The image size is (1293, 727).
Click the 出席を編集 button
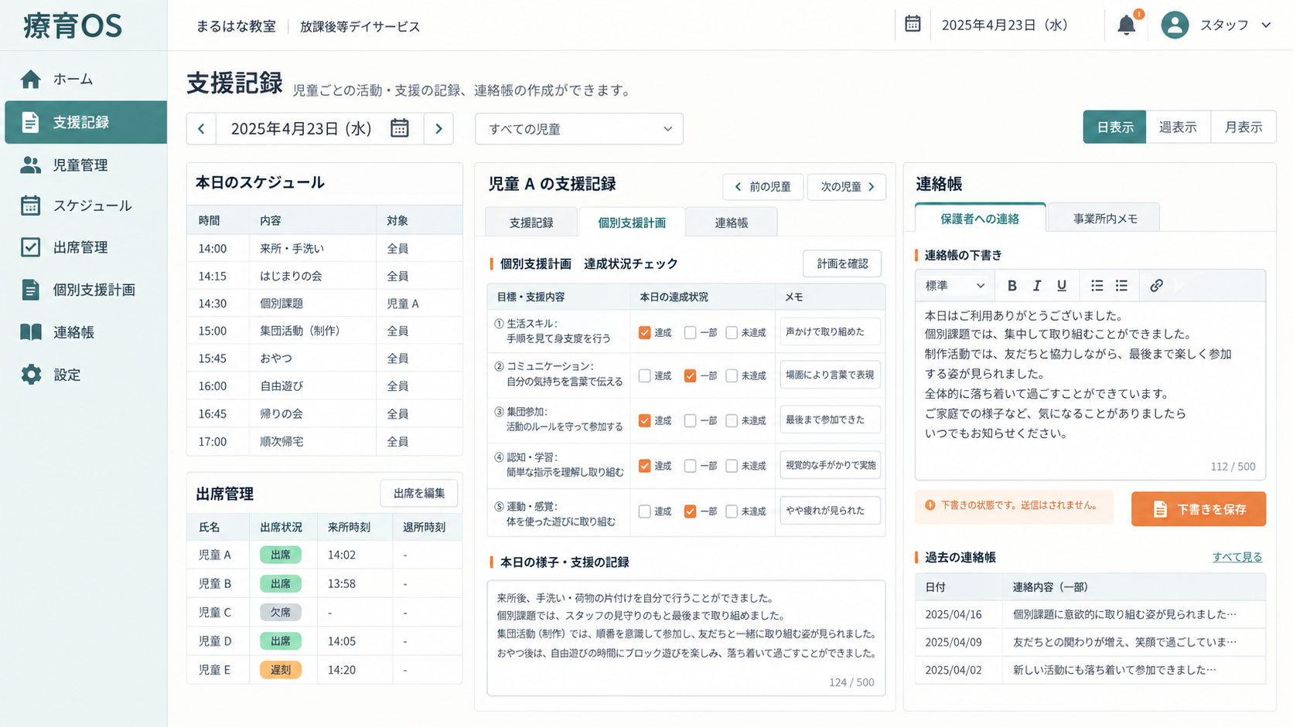coord(418,493)
